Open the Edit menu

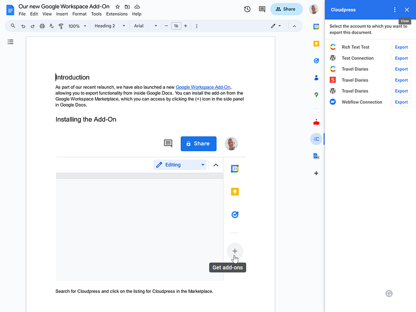[34, 14]
